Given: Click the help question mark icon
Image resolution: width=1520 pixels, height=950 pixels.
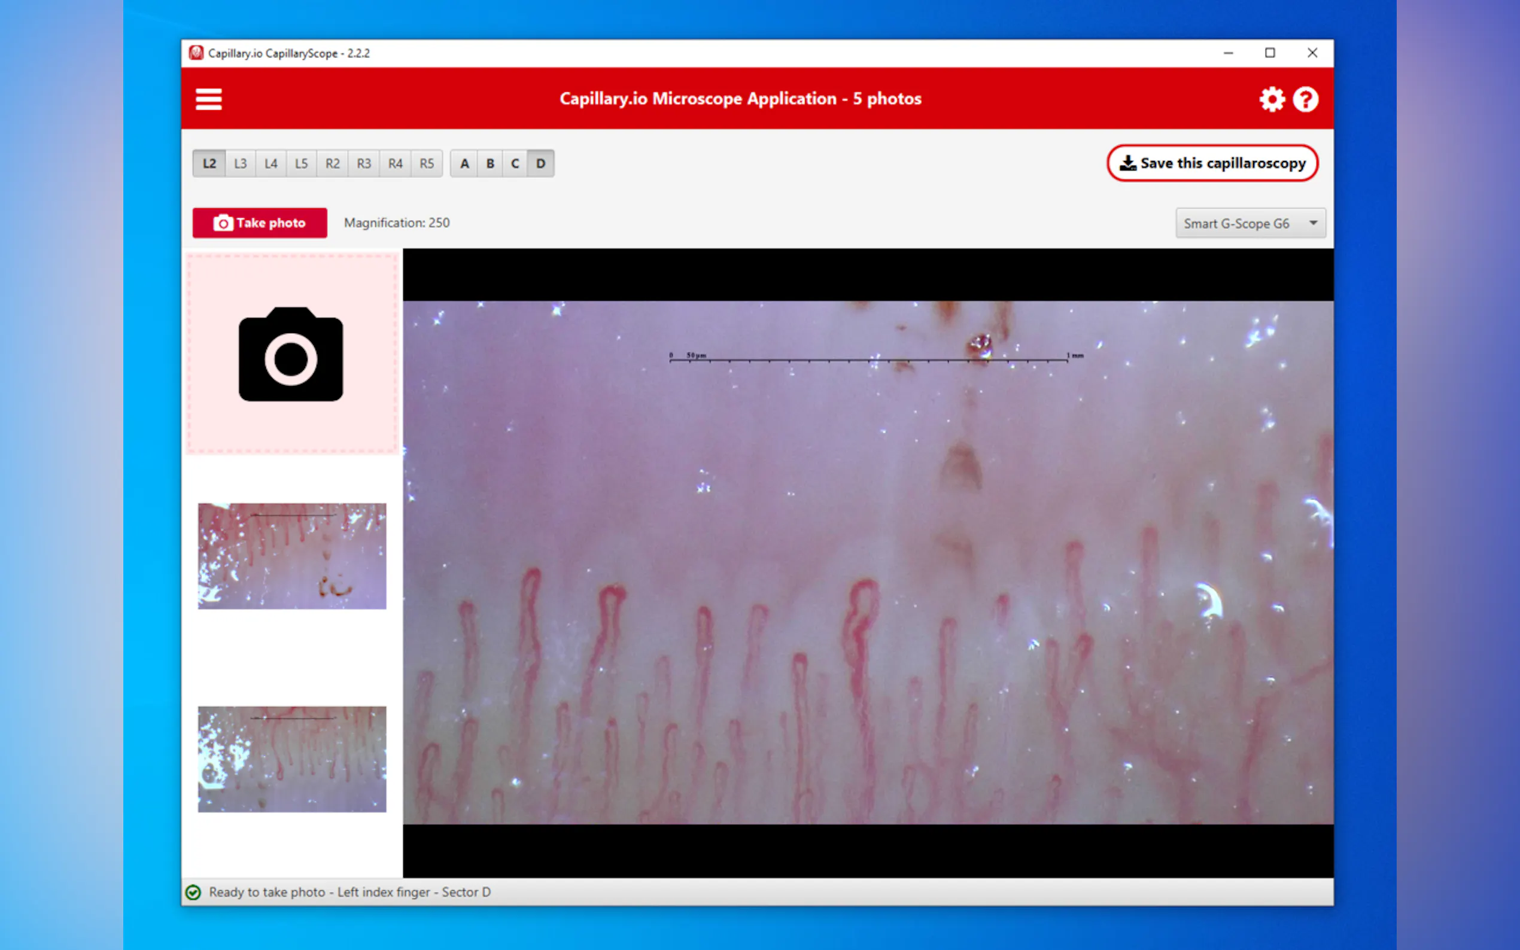Looking at the screenshot, I should [x=1305, y=99].
